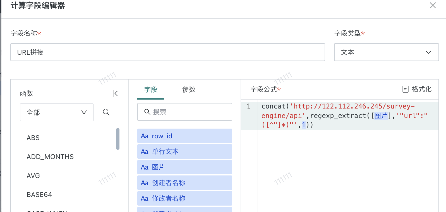Click the 字段名称 input containing URL拼接
446x212 pixels.
point(167,52)
